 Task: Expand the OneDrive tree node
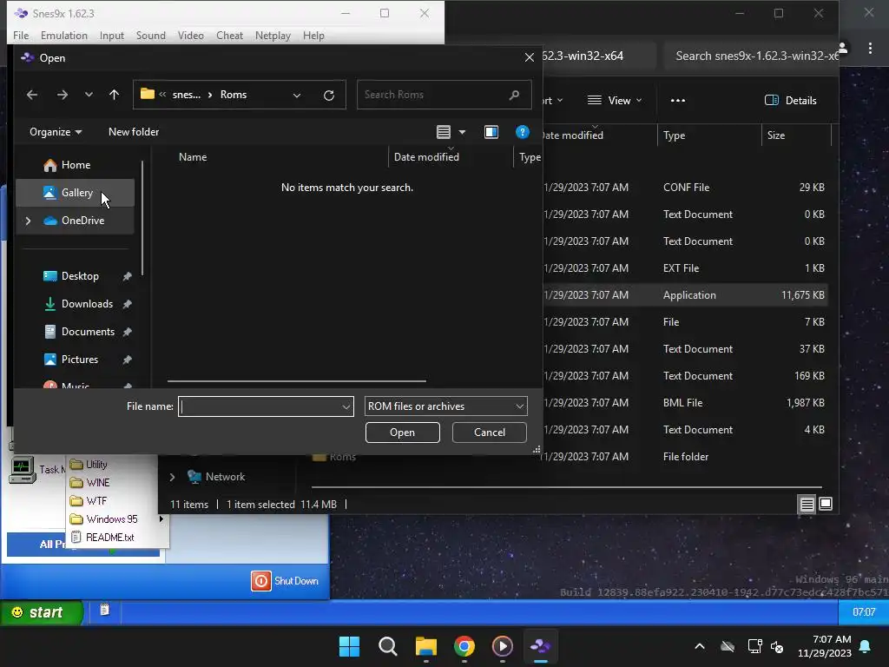point(28,221)
